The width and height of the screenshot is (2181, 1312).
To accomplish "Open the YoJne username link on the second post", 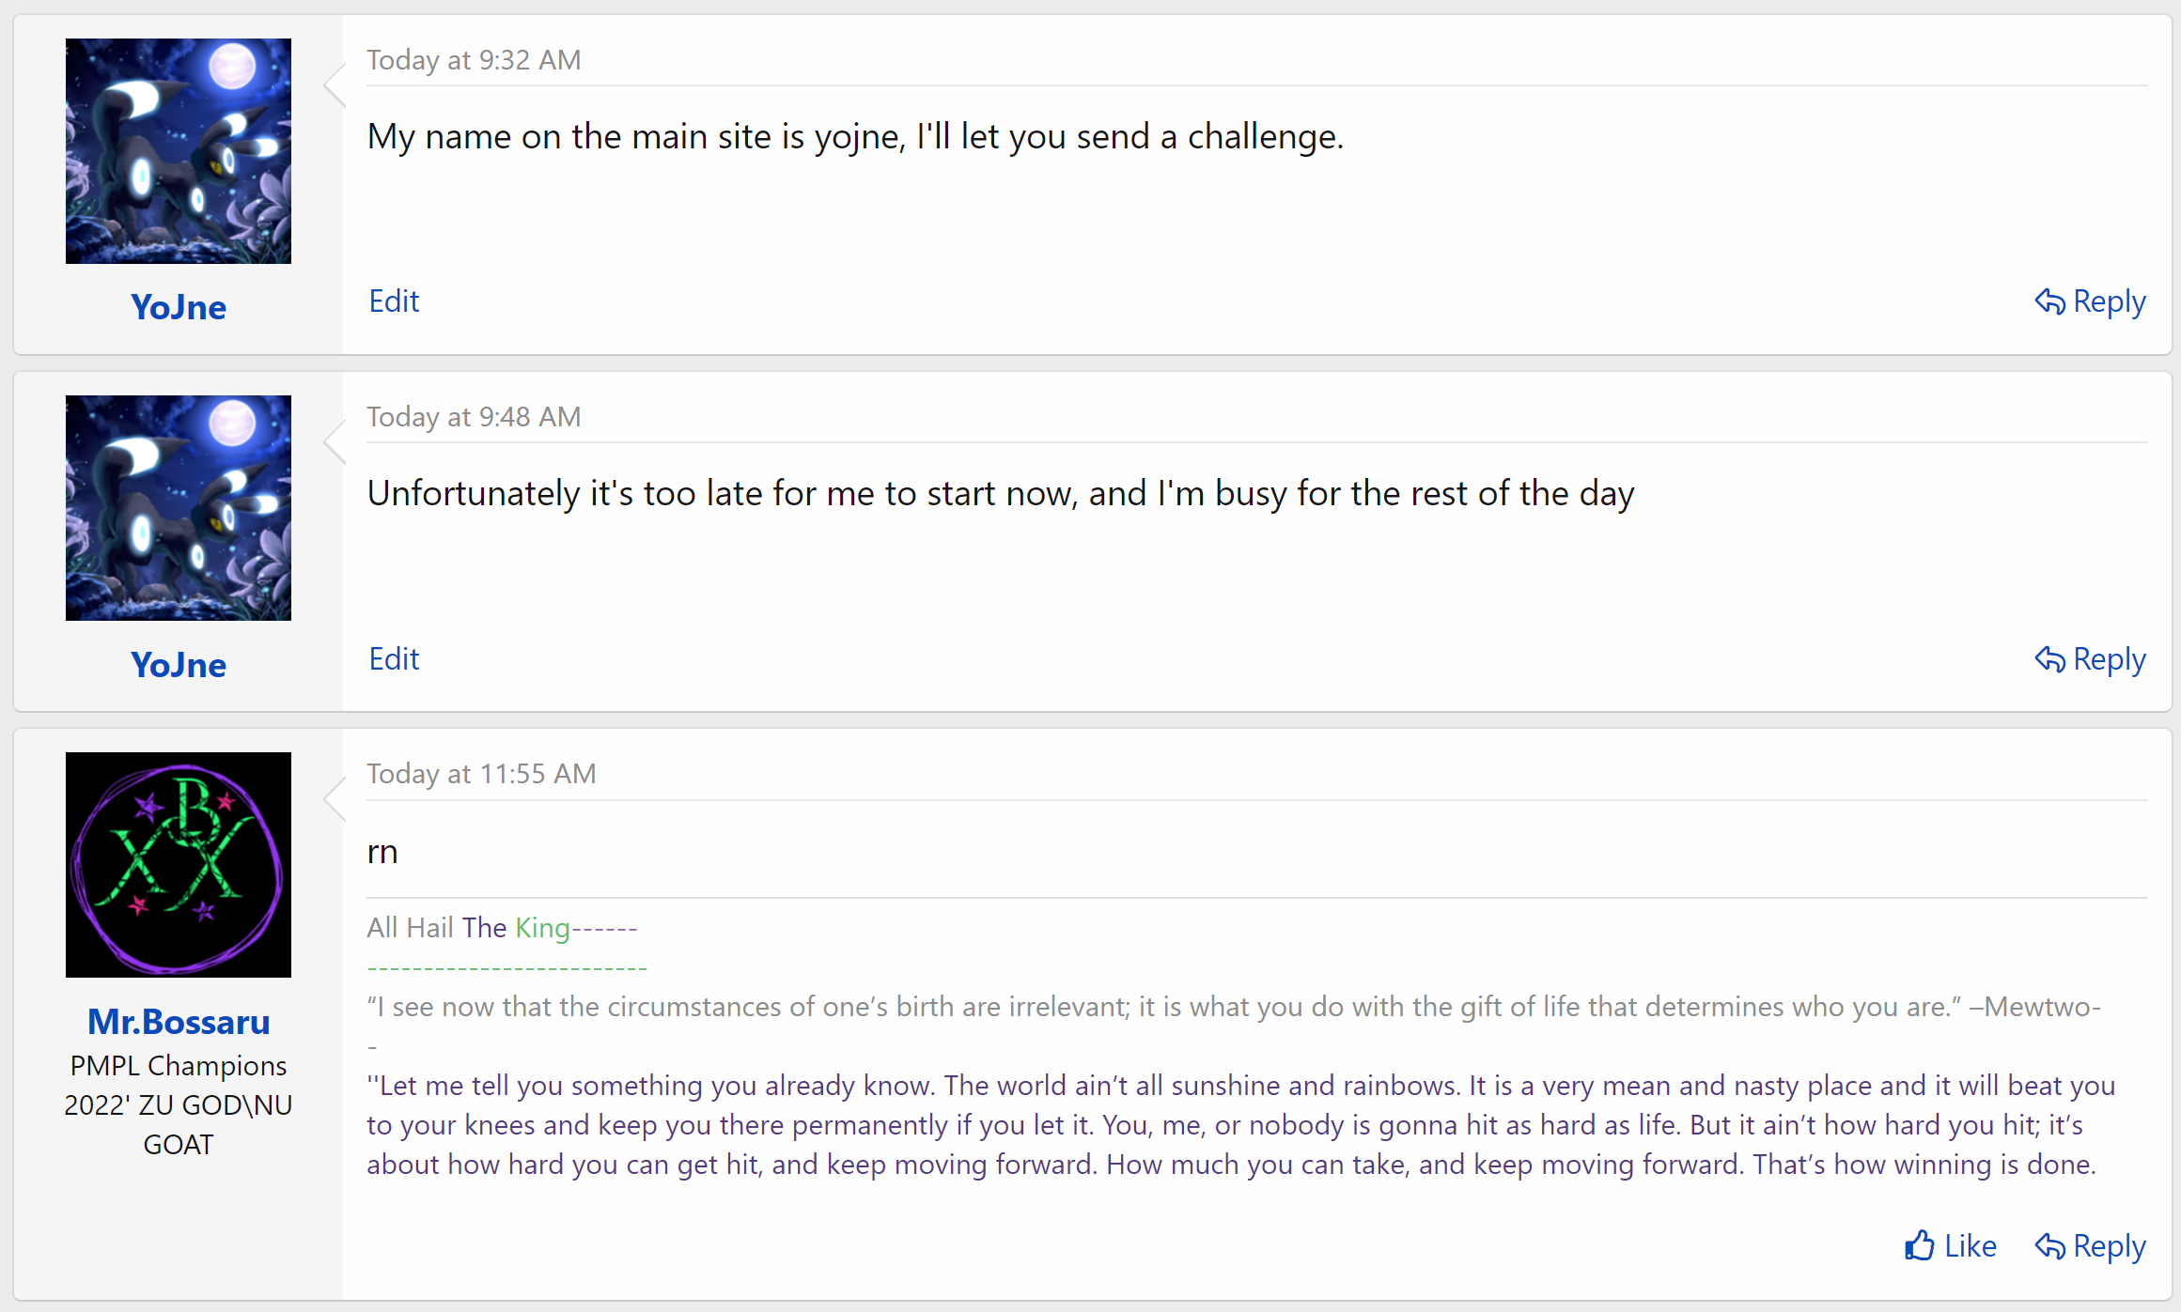I will [179, 665].
